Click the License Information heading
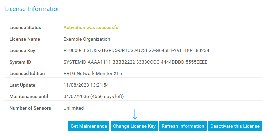This screenshot has width=268, height=136. coord(33,9)
